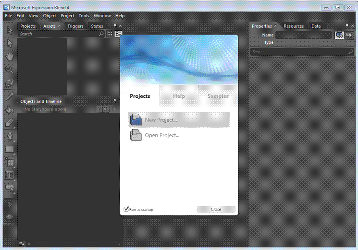Pin the Objects and Timeline panel
Viewport: 358px width, 250px height.
[x=115, y=100]
